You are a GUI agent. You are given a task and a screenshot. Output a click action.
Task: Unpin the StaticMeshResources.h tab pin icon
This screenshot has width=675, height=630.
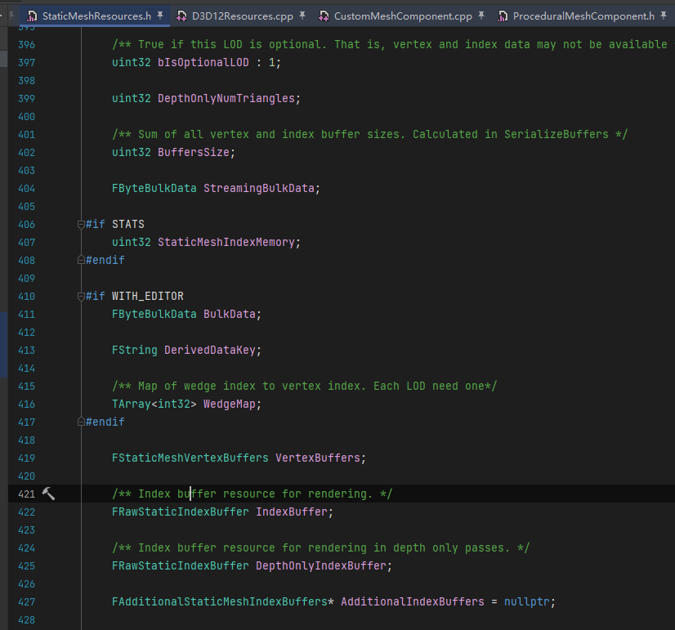(x=160, y=16)
